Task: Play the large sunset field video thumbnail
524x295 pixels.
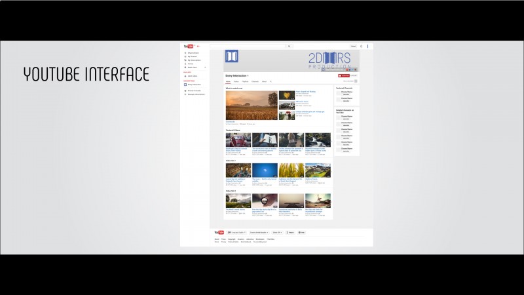Action: click(252, 106)
